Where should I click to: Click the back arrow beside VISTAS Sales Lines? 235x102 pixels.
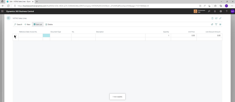click(9, 18)
